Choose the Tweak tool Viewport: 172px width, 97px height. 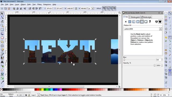pos(2,22)
